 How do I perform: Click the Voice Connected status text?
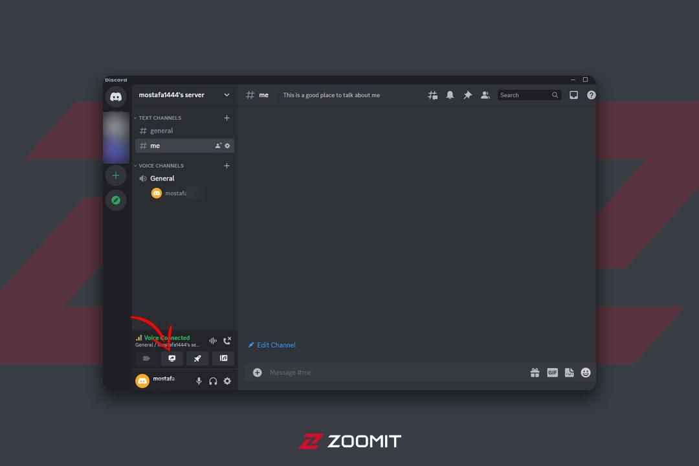(167, 338)
